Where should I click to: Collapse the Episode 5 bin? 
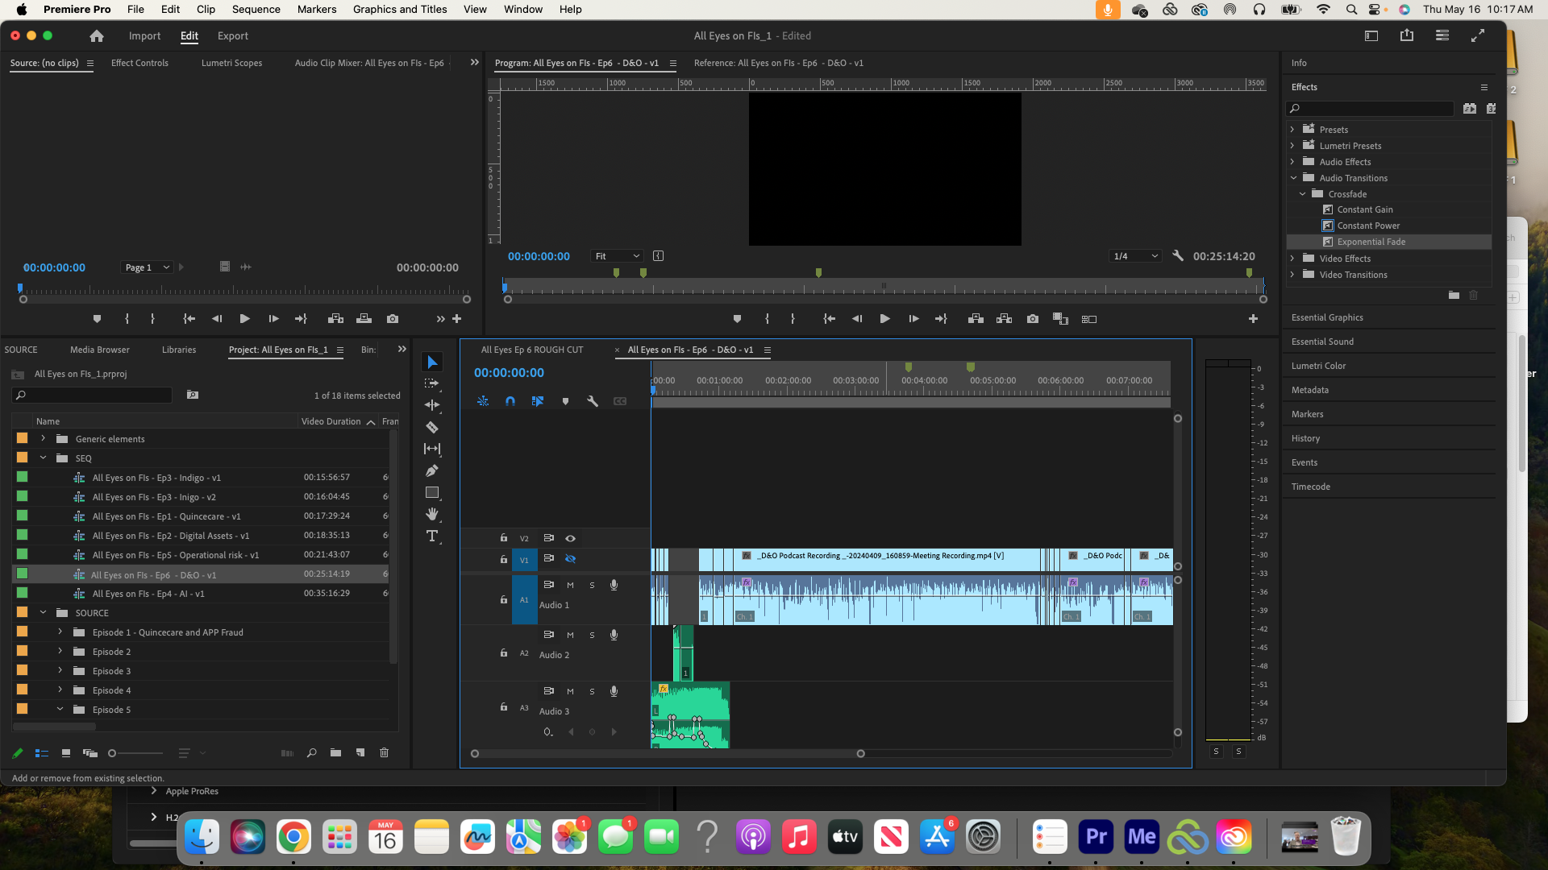click(60, 709)
